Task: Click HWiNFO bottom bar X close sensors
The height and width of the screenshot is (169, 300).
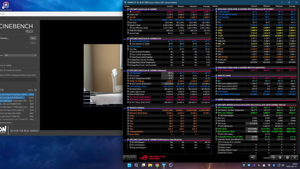Action: coord(295,157)
